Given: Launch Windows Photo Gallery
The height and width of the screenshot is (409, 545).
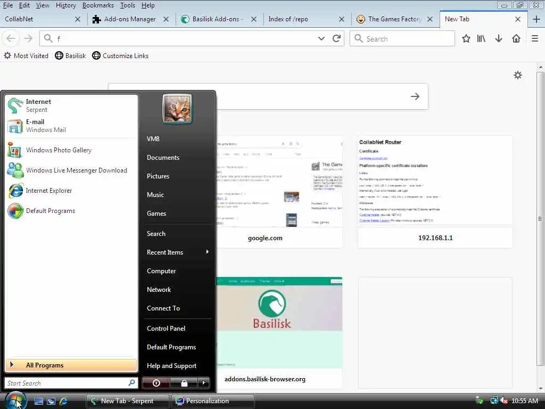Looking at the screenshot, I should [71, 150].
